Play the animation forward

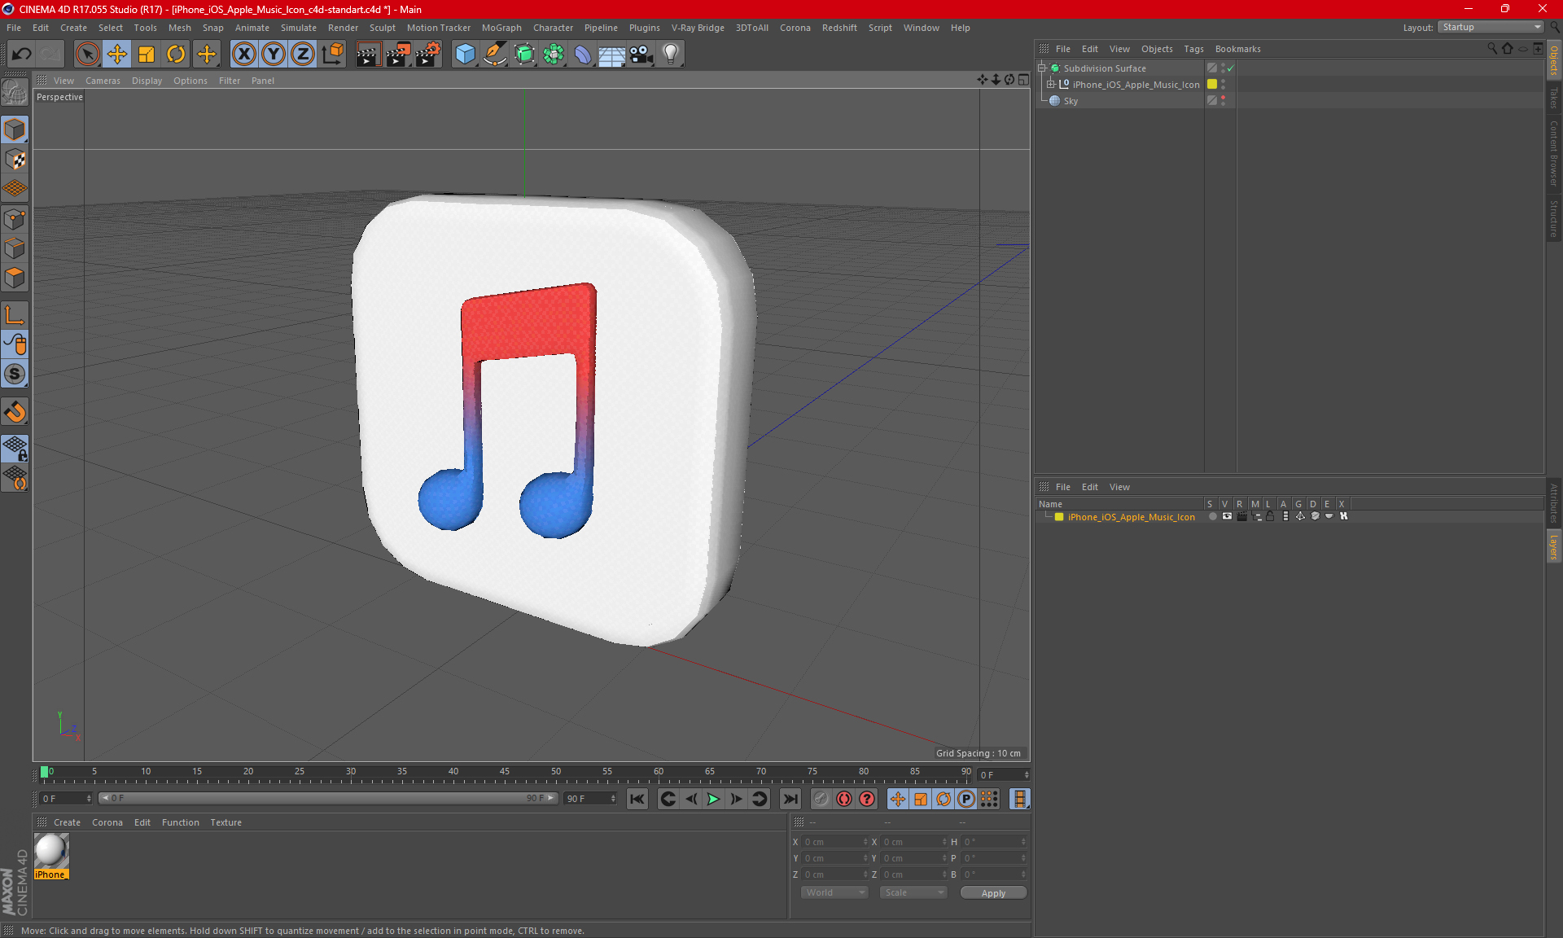713,799
